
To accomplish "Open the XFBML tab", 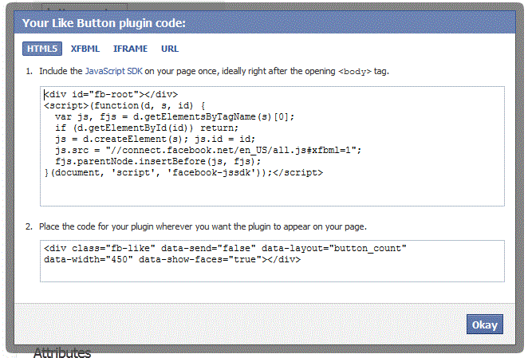I will (85, 49).
